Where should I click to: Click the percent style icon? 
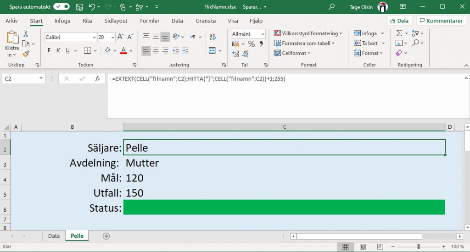[x=251, y=44]
